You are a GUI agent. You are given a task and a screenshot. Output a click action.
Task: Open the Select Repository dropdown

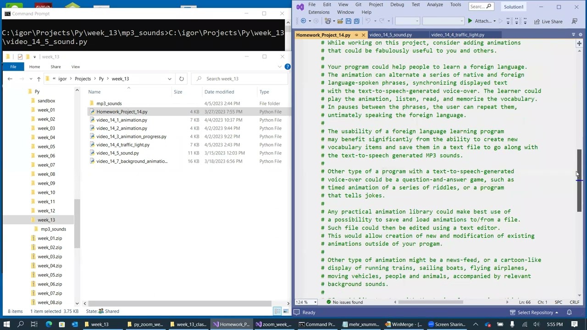[534, 313]
